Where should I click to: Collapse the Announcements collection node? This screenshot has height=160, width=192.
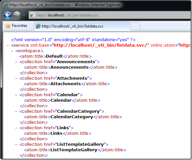click(16, 62)
